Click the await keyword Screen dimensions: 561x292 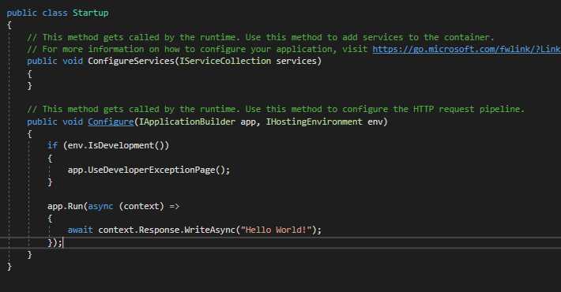80,230
